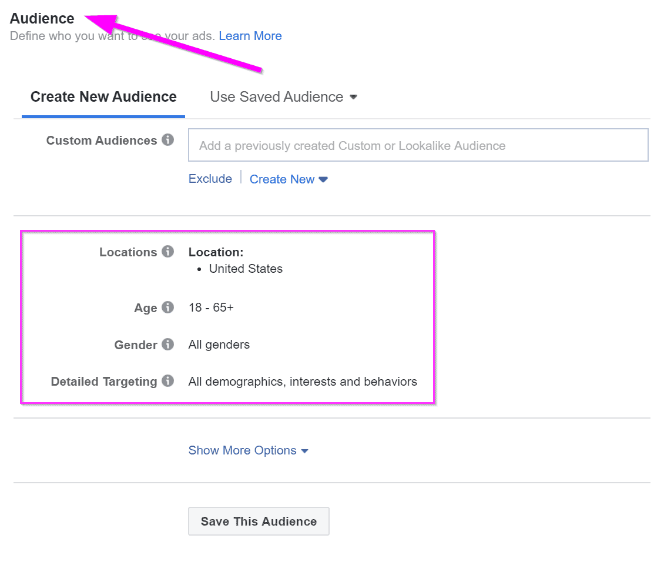Image resolution: width=664 pixels, height=565 pixels.
Task: Switch to the Use Saved Audience tab
Action: [x=276, y=97]
